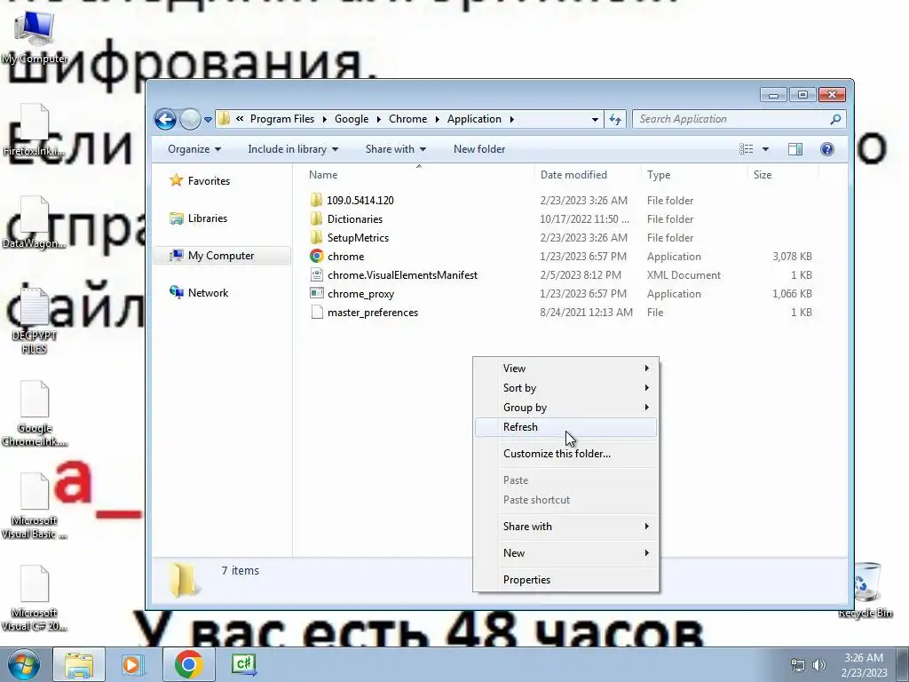The height and width of the screenshot is (682, 909).
Task: Open View submenu in context menu
Action: [x=565, y=369]
